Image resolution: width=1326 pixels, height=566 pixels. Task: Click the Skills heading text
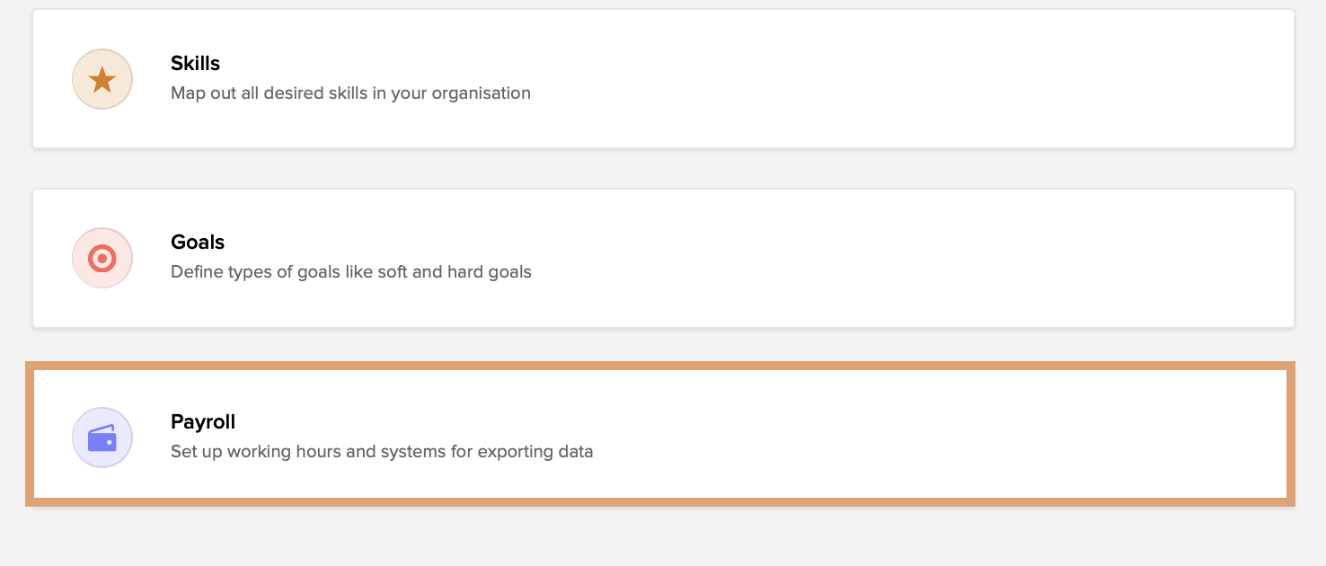(194, 63)
